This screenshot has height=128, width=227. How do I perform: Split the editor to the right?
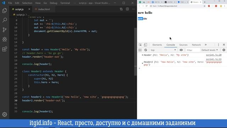click(x=127, y=9)
